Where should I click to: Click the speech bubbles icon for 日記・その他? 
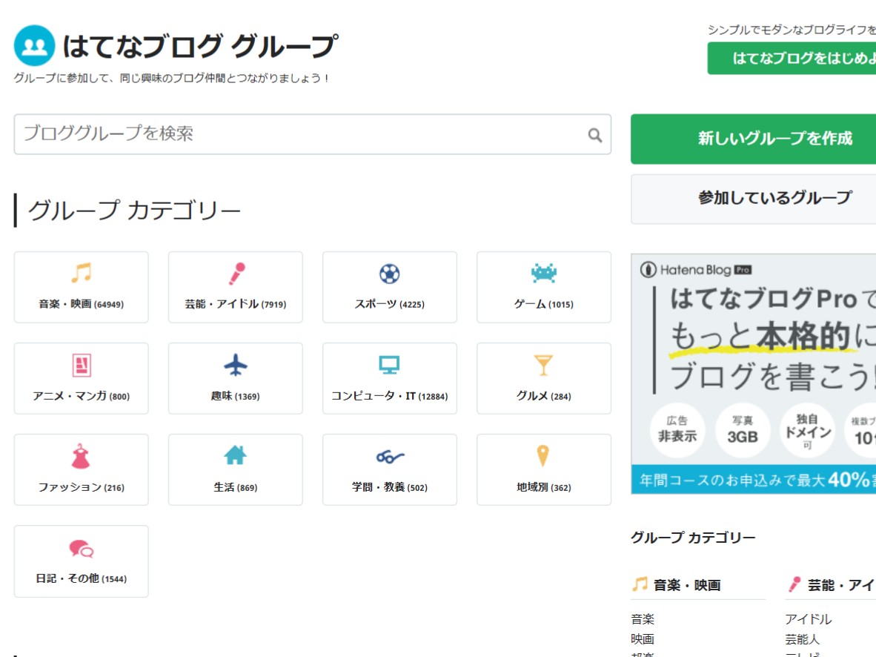[82, 549]
